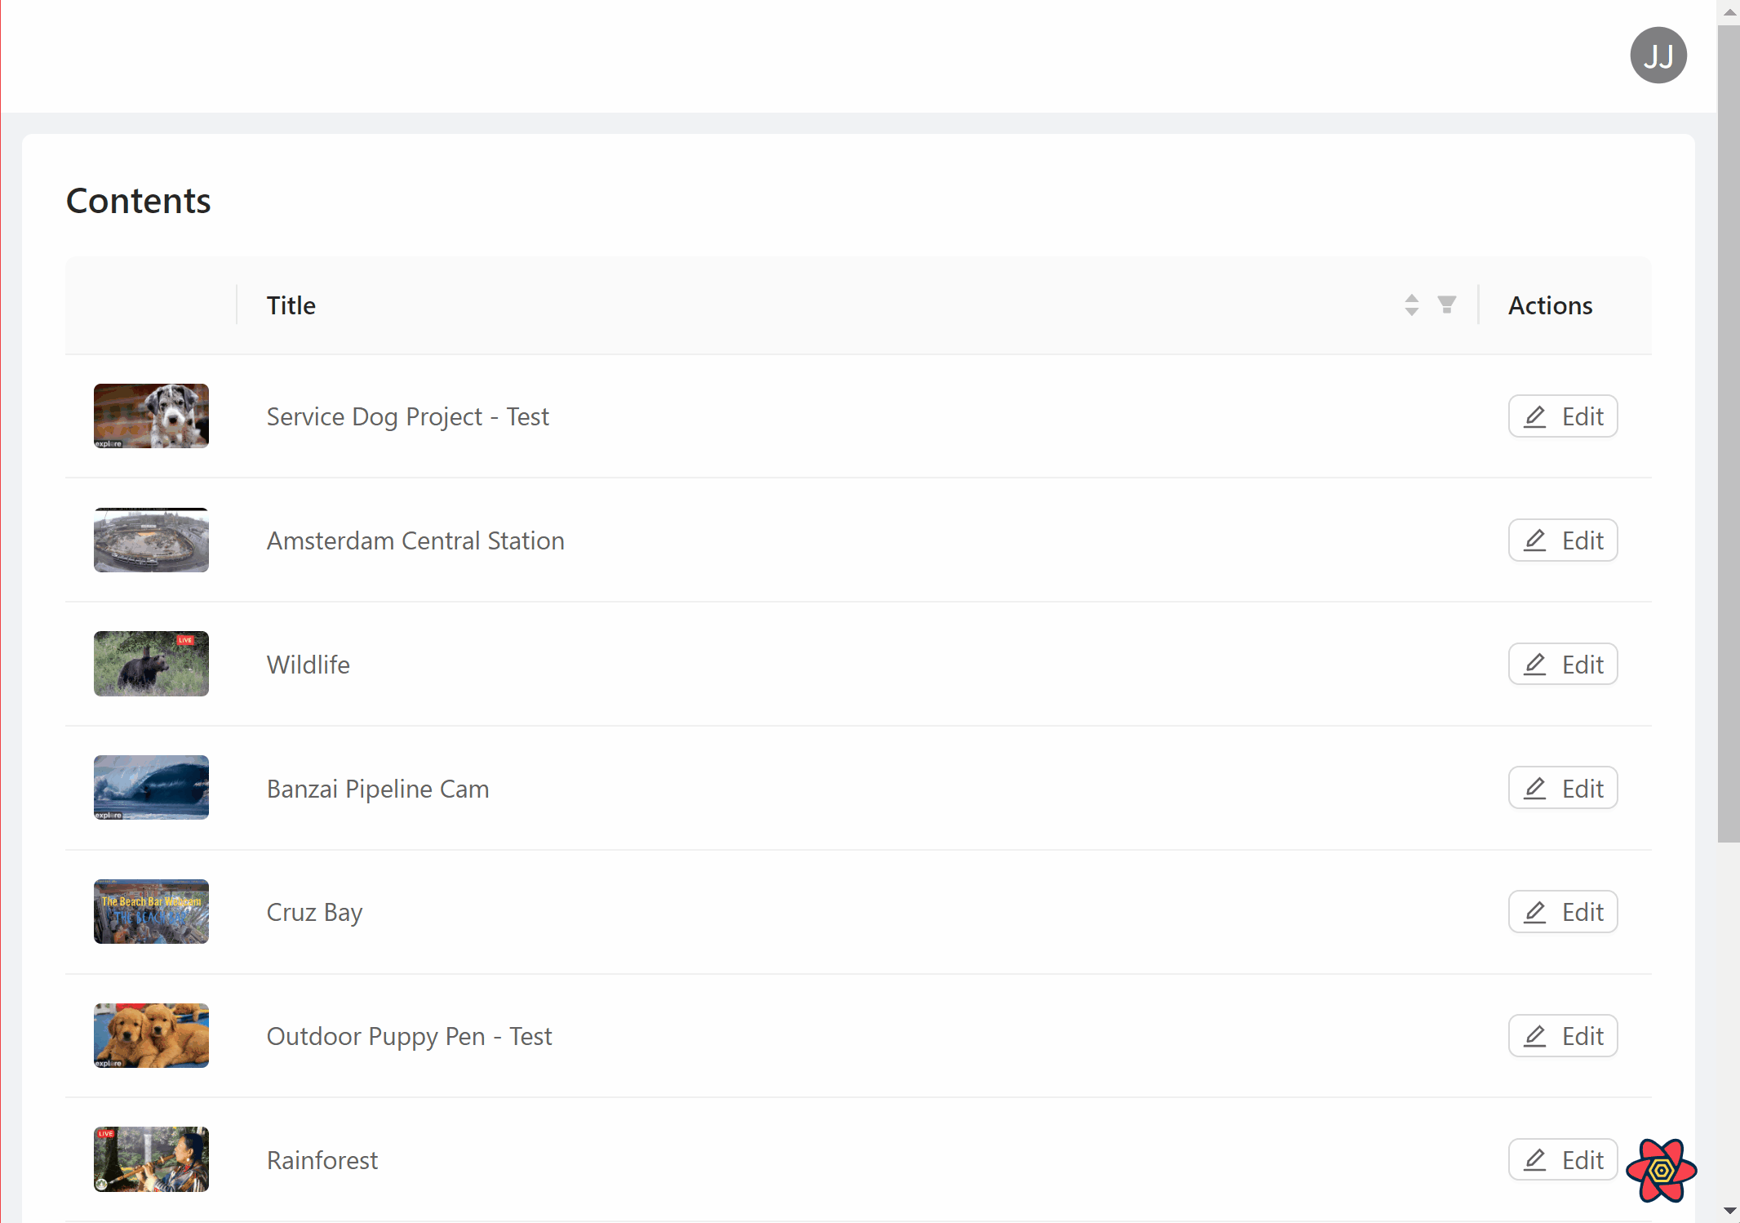1740x1223 pixels.
Task: Click the pencil icon for Amsterdam Central Station
Action: 1535,540
